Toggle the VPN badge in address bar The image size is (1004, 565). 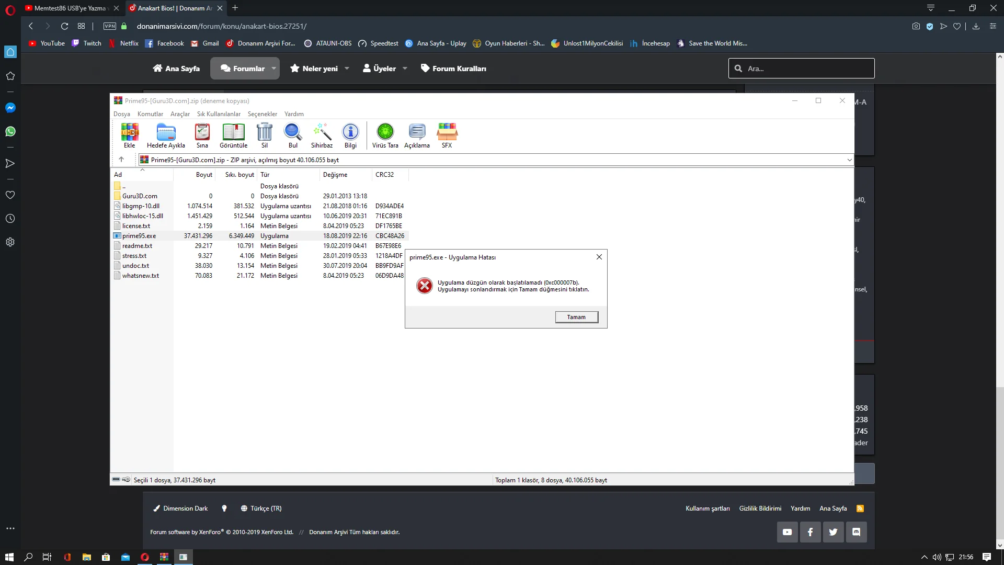pyautogui.click(x=110, y=26)
